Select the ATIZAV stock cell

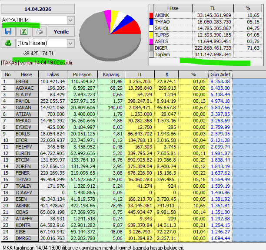coord(26,114)
